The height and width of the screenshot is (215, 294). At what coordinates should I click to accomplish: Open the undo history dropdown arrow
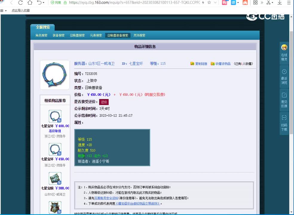(44, 3)
